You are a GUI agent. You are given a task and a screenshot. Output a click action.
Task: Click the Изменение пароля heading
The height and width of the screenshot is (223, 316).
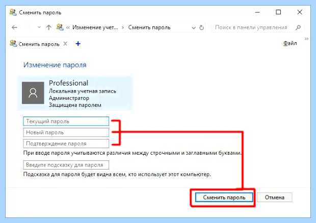pos(55,65)
